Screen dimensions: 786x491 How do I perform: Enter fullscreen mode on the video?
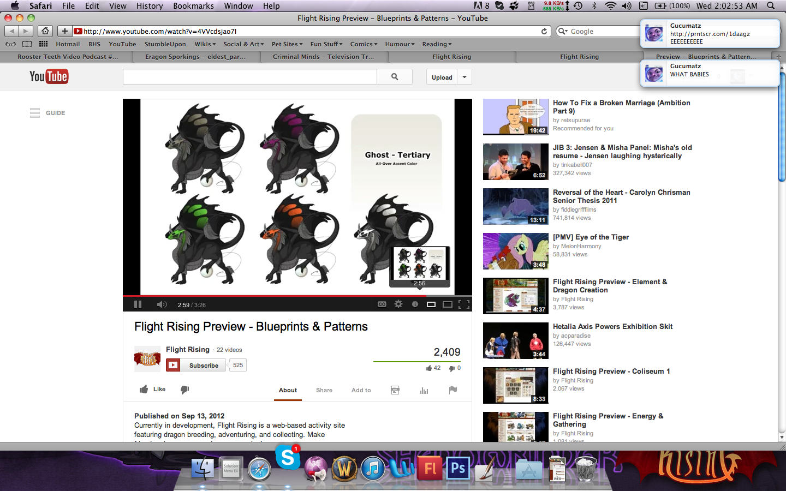(x=464, y=304)
